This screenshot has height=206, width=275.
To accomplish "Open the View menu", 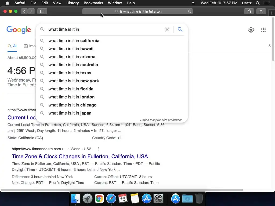I will (57, 3).
